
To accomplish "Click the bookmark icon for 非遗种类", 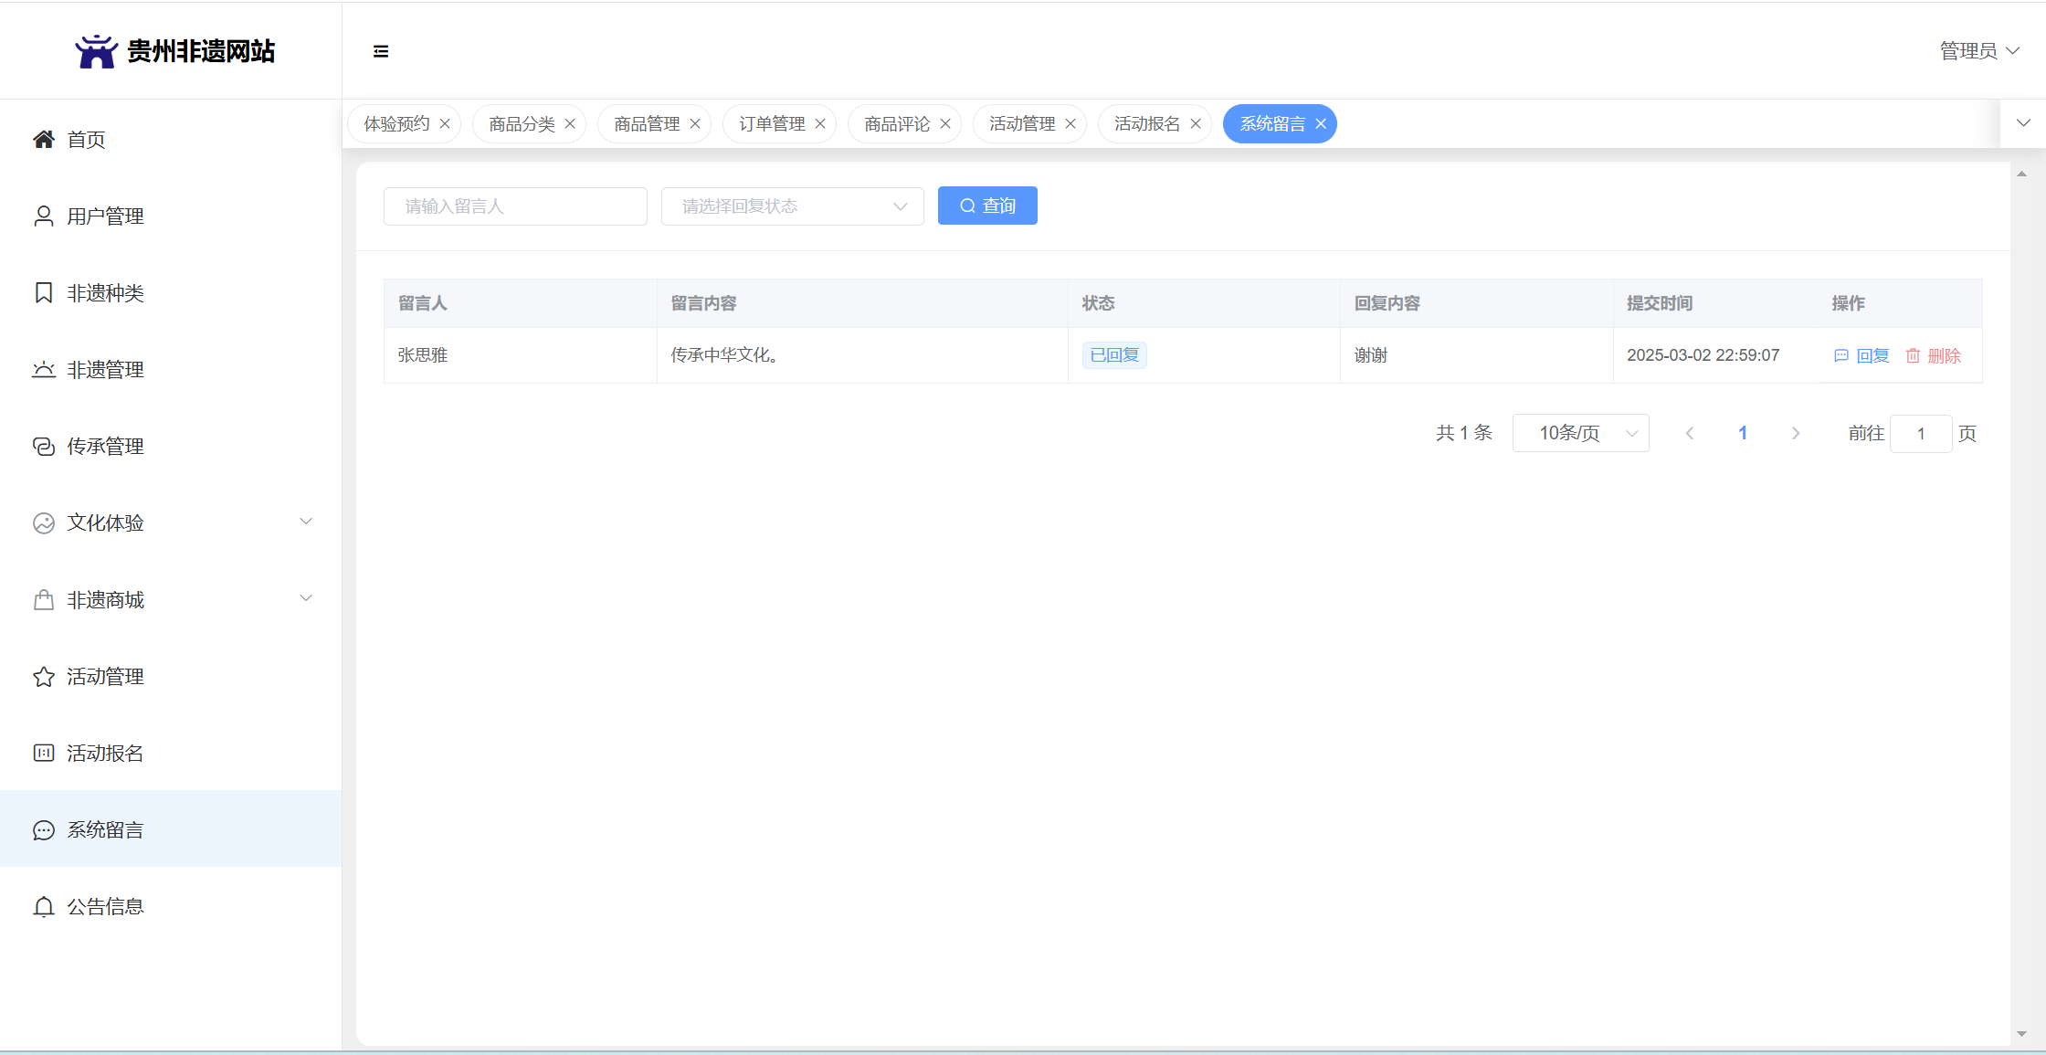I will click(x=44, y=292).
